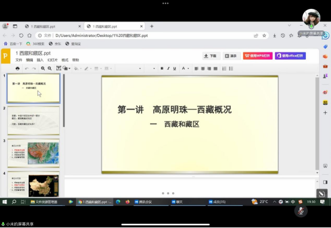Open the 文件 menu in the editor
Screen dimensions: 331x228
pos(19,60)
